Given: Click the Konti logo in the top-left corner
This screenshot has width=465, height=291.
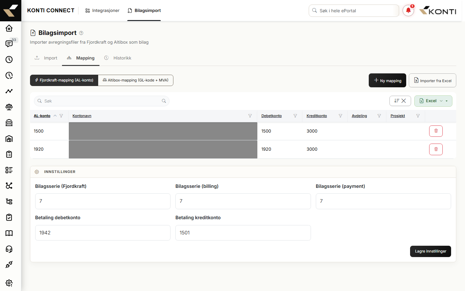Looking at the screenshot, I should 11,11.
